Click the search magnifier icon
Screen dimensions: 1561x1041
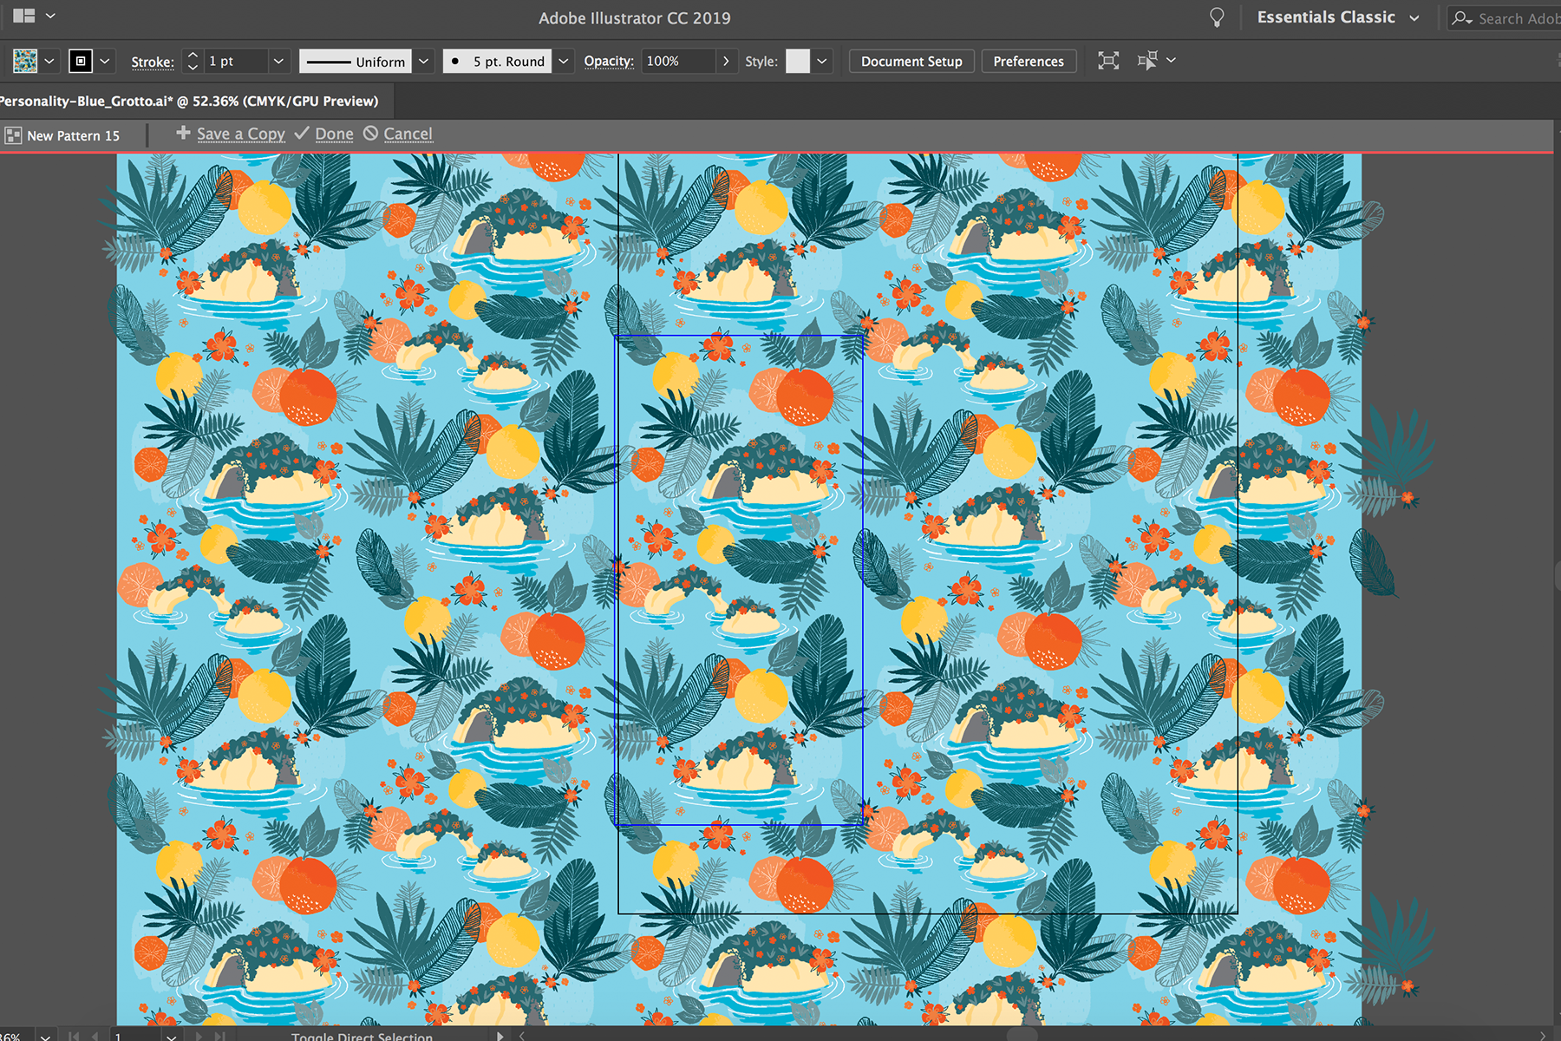[x=1462, y=18]
